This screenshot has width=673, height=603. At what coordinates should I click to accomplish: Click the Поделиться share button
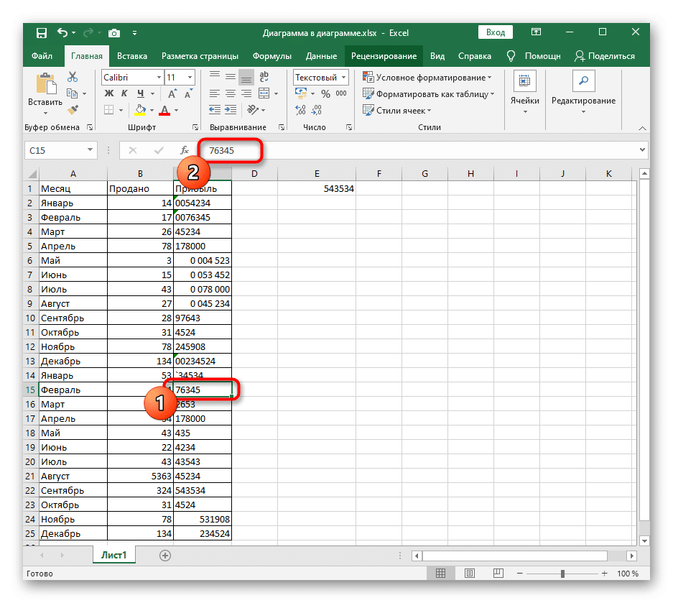605,56
